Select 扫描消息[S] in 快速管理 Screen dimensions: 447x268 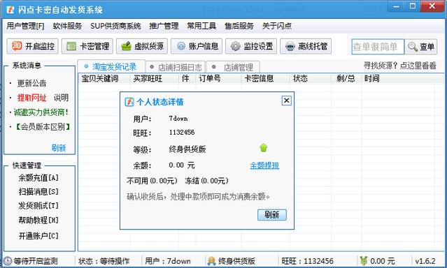pyautogui.click(x=38, y=192)
